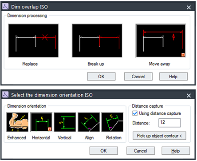
Task: Choose the Vertical dimension orientation icon
Action: point(65,122)
